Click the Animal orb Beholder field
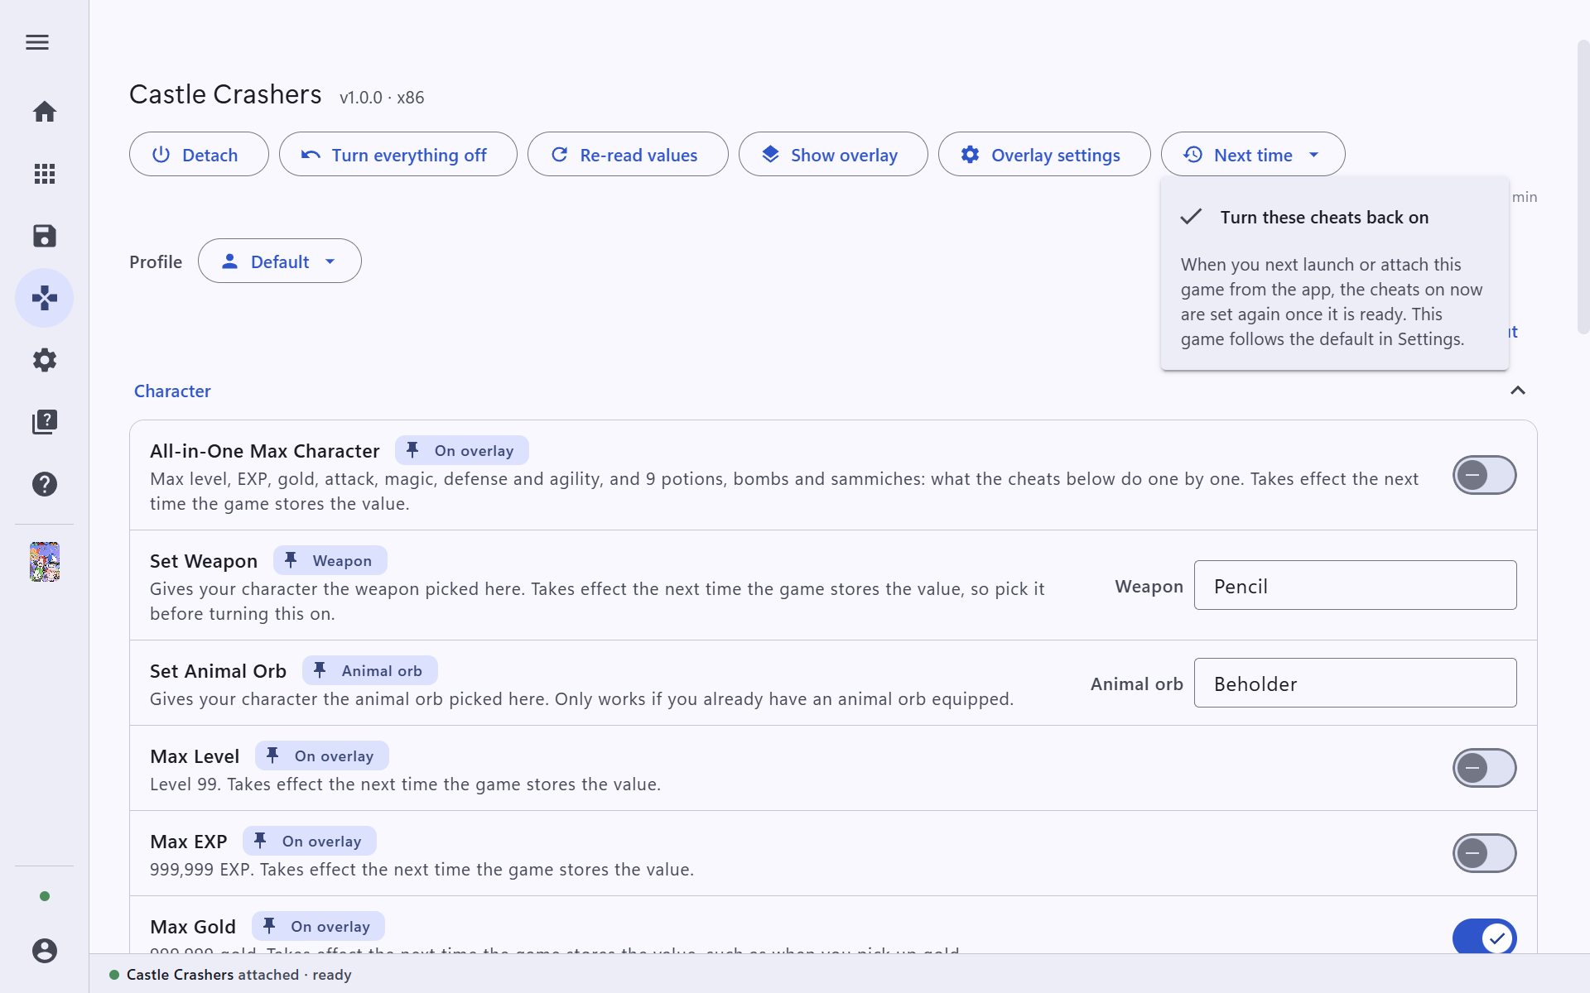 click(x=1355, y=684)
